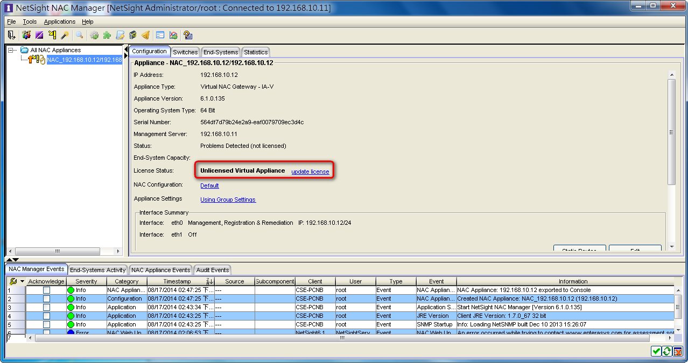Open the Applications menu
The image size is (688, 363).
click(60, 22)
